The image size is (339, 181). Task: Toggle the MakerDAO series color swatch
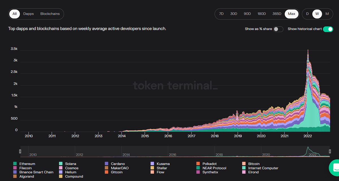107,168
